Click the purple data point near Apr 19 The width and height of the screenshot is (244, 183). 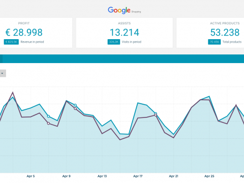(x=156, y=115)
